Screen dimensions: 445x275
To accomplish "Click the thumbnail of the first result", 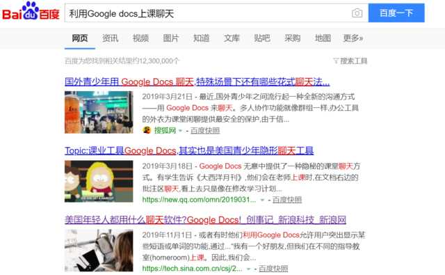I will click(x=99, y=112).
